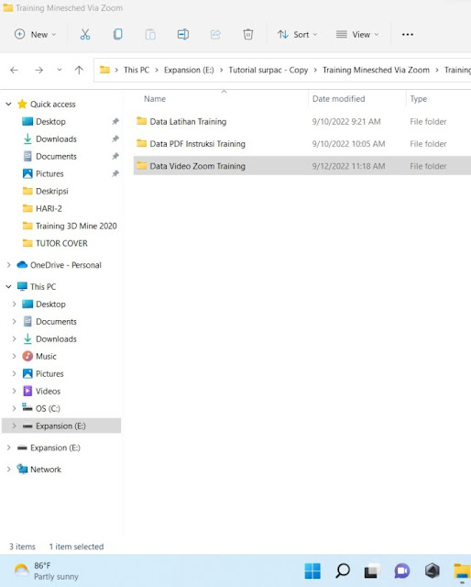The height and width of the screenshot is (587, 471).
Task: Go up one folder level arrow
Action: [x=79, y=70]
